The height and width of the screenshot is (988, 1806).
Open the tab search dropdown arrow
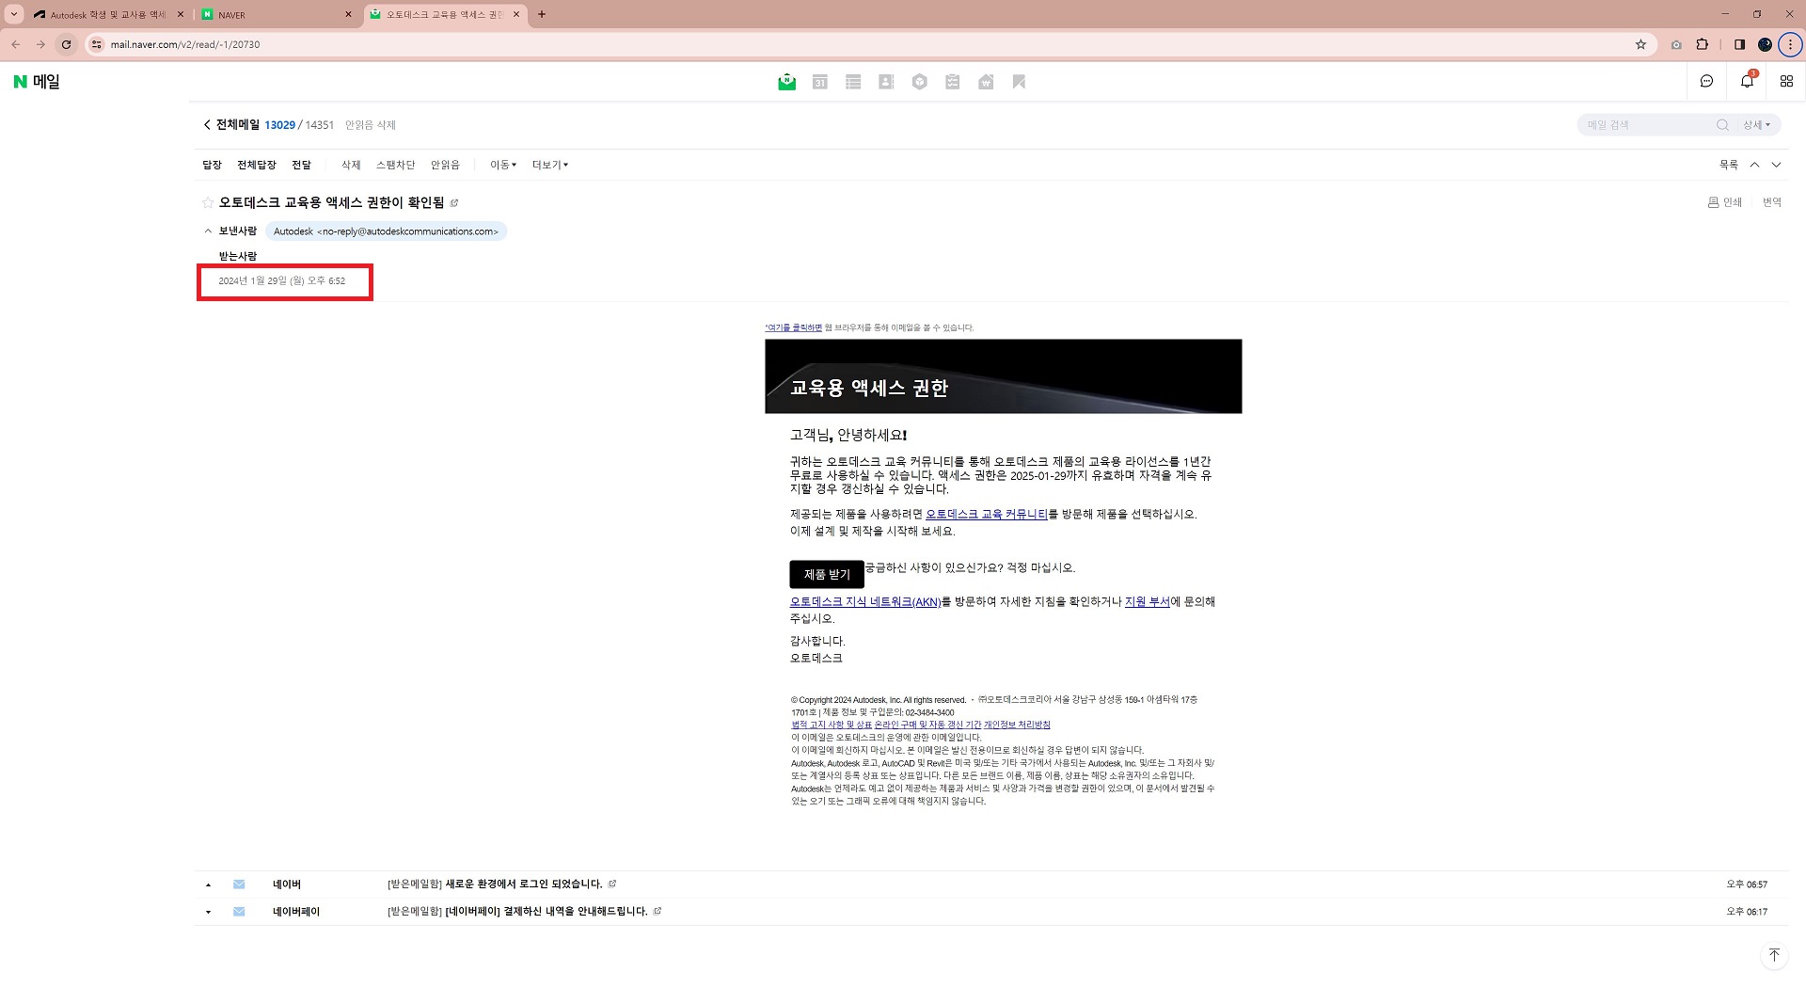[x=14, y=14]
